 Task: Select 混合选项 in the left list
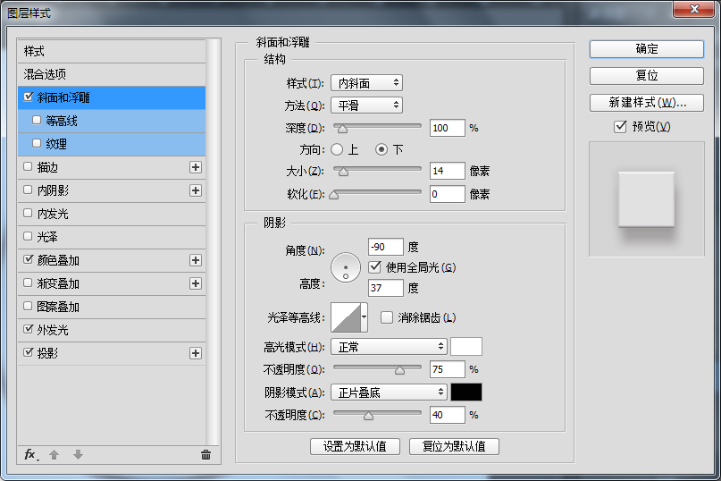point(112,74)
